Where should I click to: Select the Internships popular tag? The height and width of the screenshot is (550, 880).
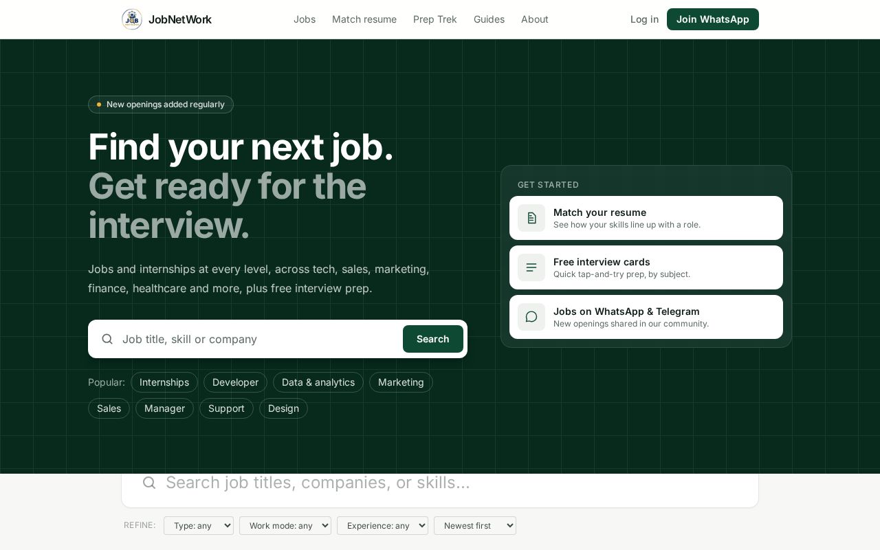(x=164, y=382)
